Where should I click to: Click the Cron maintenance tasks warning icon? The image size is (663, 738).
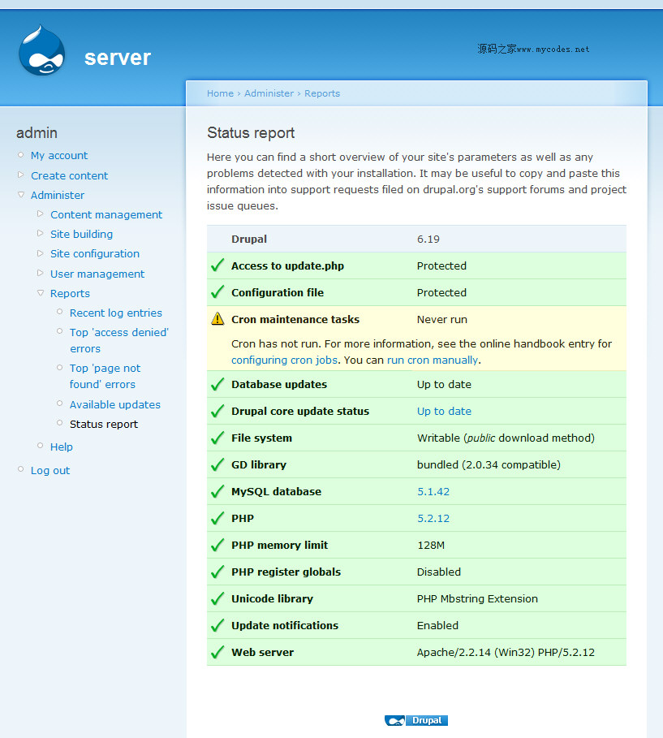(x=217, y=318)
